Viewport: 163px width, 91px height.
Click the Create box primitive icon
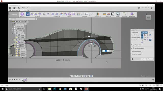pos(22,14)
